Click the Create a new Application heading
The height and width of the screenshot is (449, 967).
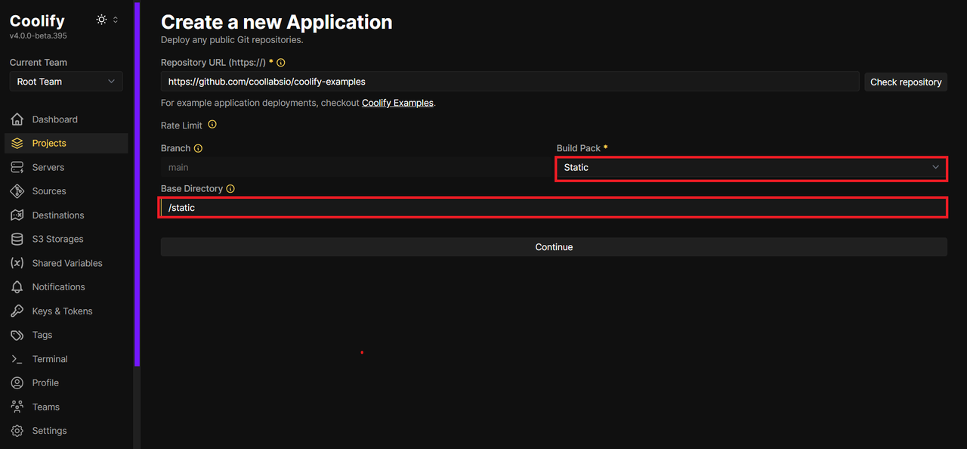[277, 22]
